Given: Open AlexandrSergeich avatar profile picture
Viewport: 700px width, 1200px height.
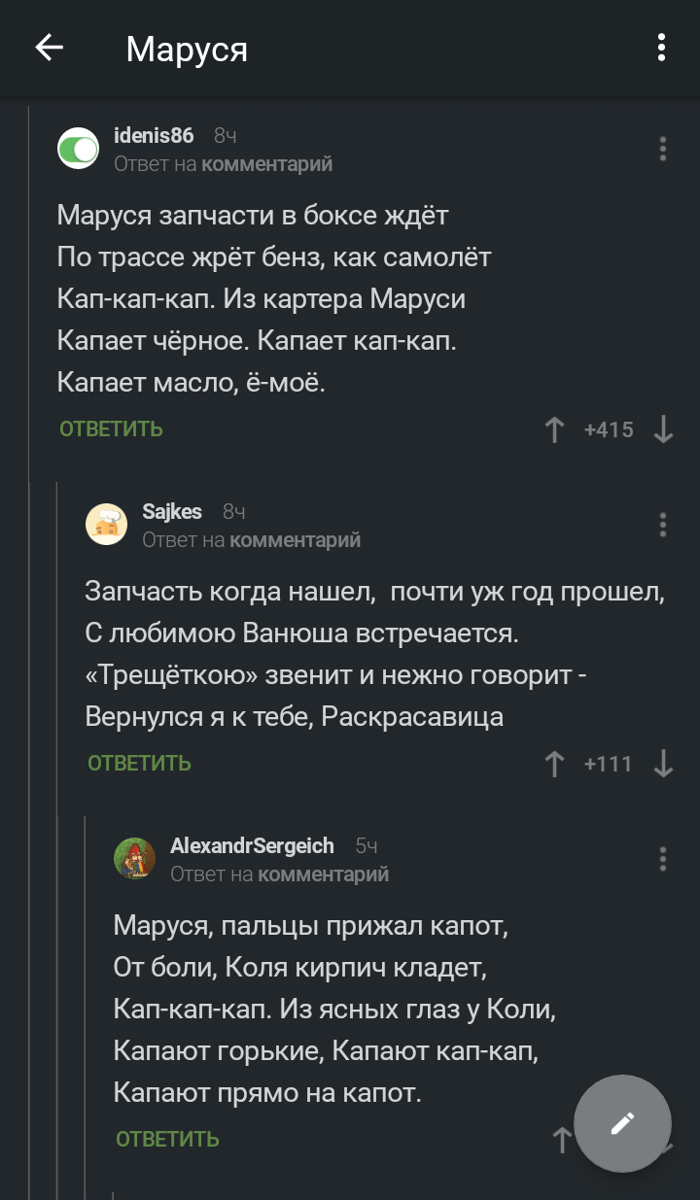Looking at the screenshot, I should (x=135, y=859).
